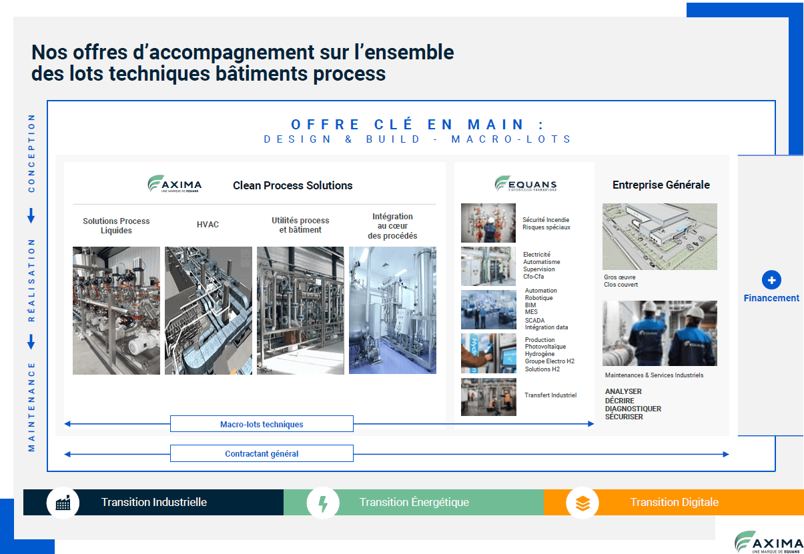This screenshot has width=804, height=554.
Task: Click the blue plus icon above Financement
Action: [x=771, y=280]
